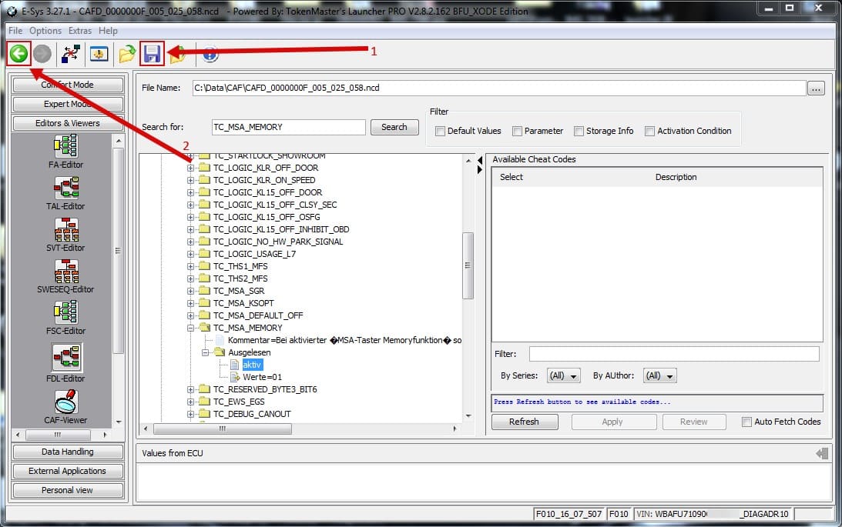Screen dimensions: 842x527
Task: Open the By Series dropdown
Action: tap(564, 375)
